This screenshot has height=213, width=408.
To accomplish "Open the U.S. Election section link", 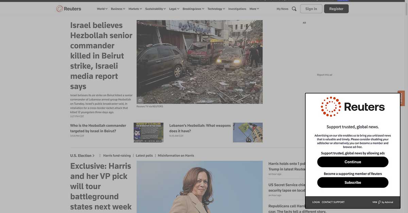I will coord(82,155).
